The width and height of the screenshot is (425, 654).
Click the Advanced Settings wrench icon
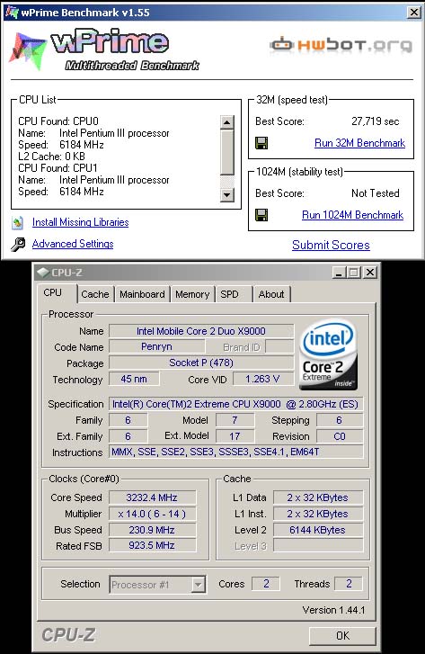(x=18, y=244)
